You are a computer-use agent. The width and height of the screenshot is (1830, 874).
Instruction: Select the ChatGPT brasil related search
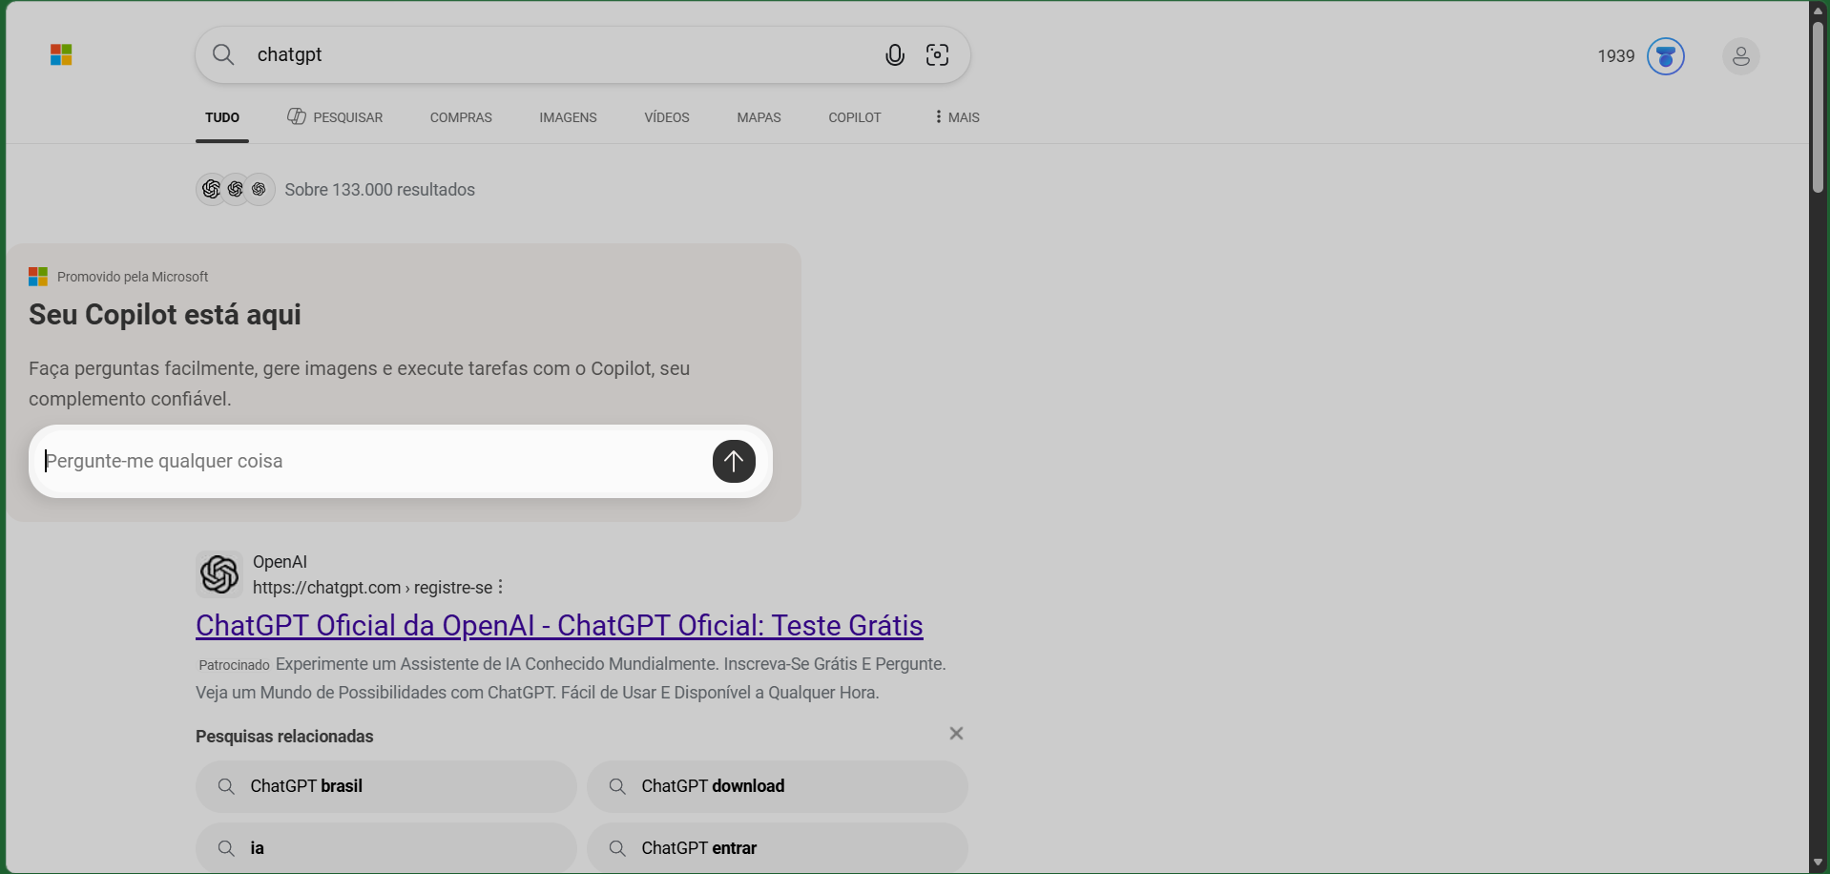click(386, 786)
